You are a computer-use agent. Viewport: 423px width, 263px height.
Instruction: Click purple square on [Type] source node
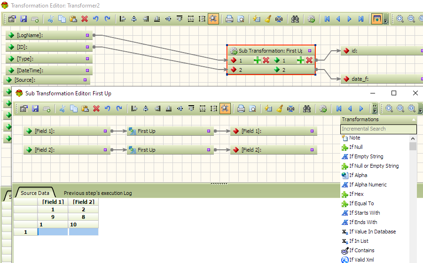tap(87, 59)
